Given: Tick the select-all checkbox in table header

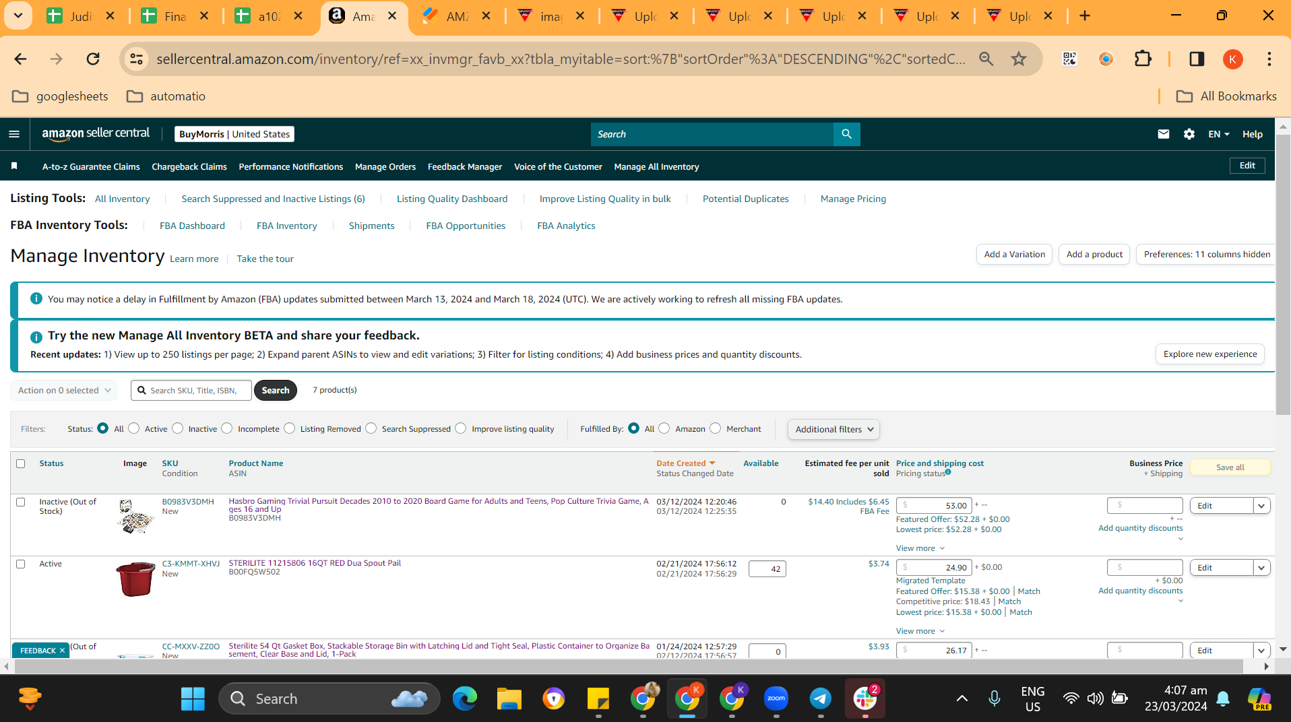Looking at the screenshot, I should 21,463.
